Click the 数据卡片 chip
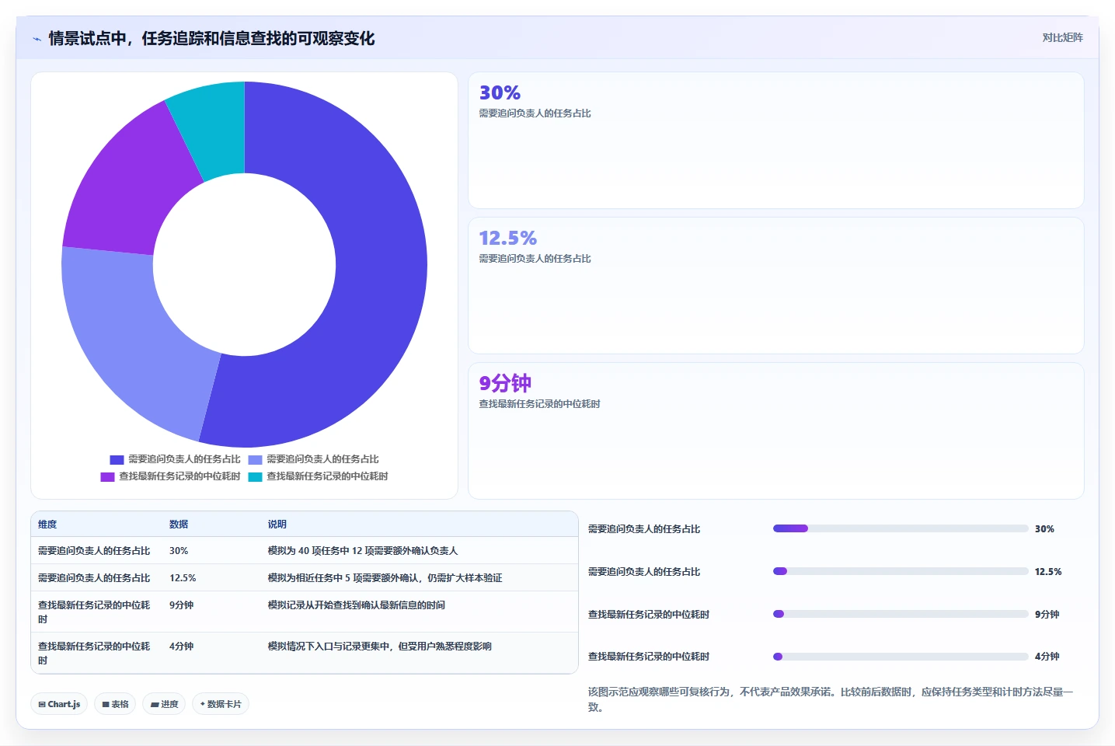 pyautogui.click(x=221, y=704)
